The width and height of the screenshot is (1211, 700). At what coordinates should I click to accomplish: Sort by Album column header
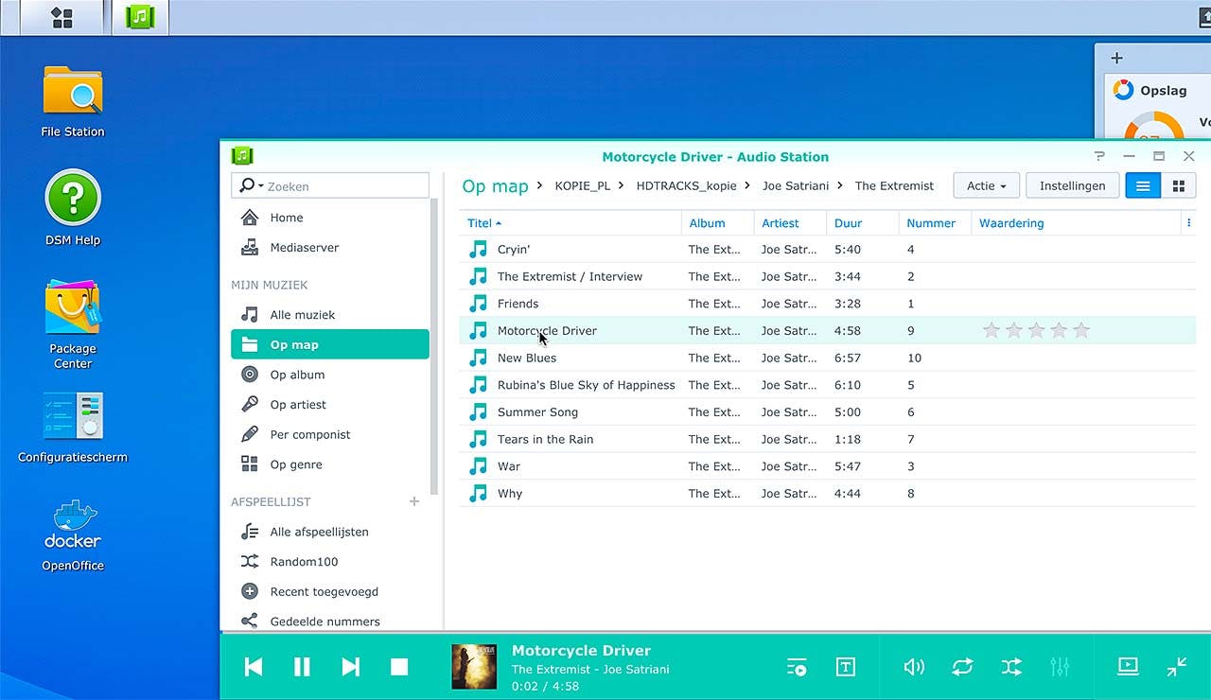coord(718,223)
